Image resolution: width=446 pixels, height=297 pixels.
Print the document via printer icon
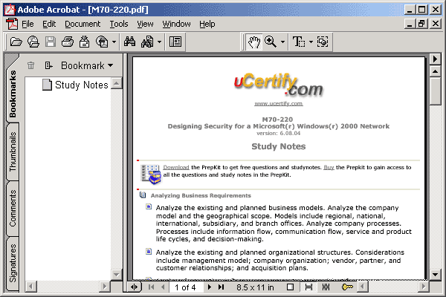point(68,42)
